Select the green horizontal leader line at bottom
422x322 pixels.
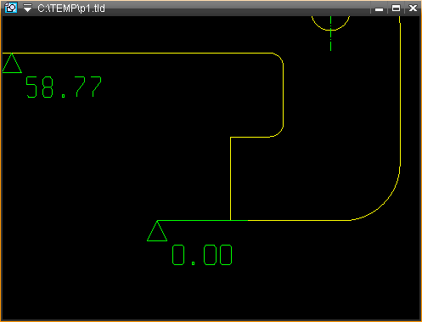click(202, 220)
